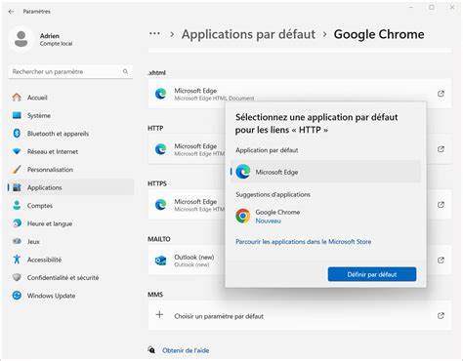Open external link icon for .xhtml row

441,94
